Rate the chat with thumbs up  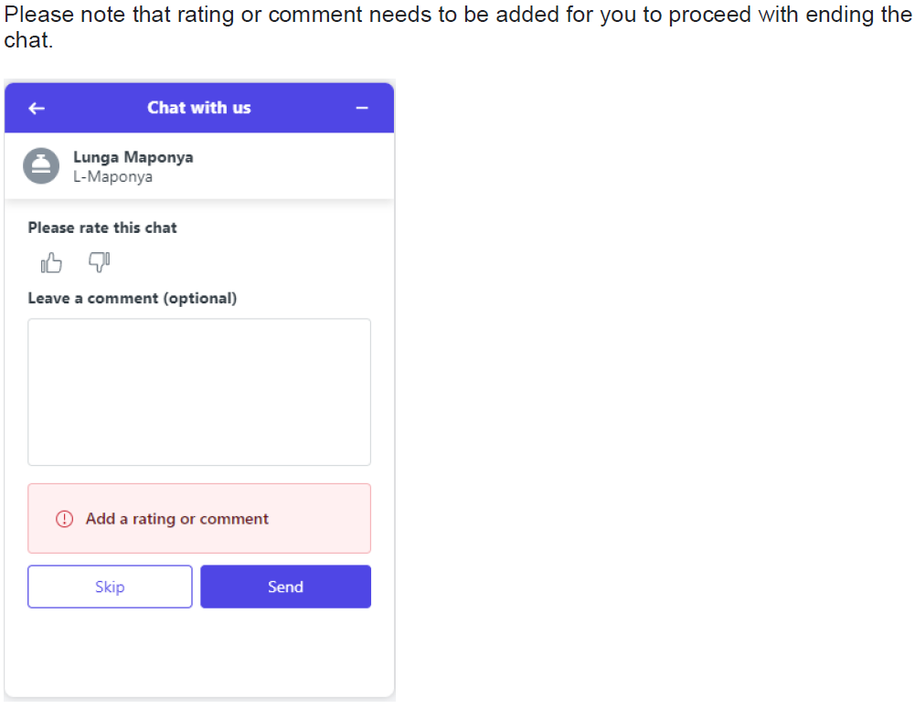click(51, 263)
